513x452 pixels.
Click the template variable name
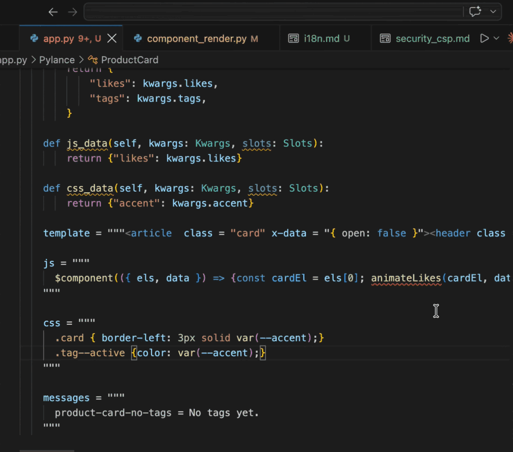[x=66, y=233]
